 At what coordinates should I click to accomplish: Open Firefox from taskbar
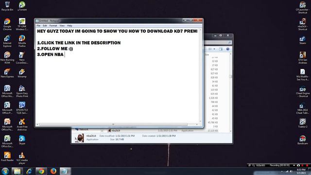coord(53,171)
